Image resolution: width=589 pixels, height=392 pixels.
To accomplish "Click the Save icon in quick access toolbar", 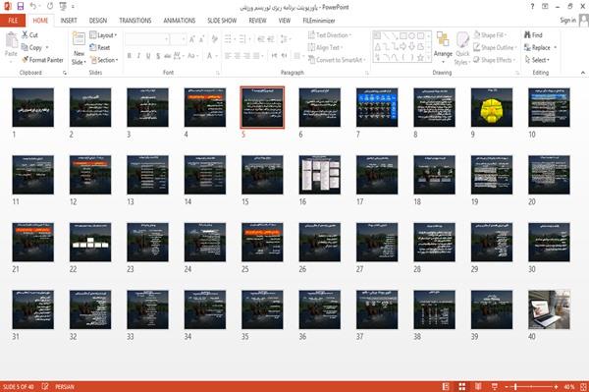I will 21,7.
